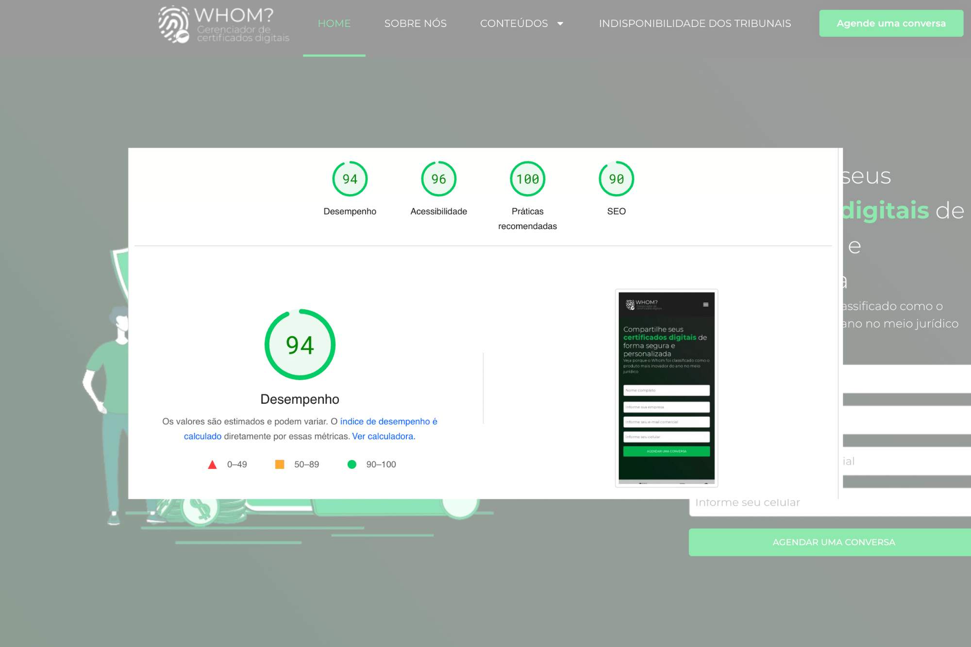The image size is (971, 647).
Task: Click the Informe seu celular field
Action: coord(830,502)
